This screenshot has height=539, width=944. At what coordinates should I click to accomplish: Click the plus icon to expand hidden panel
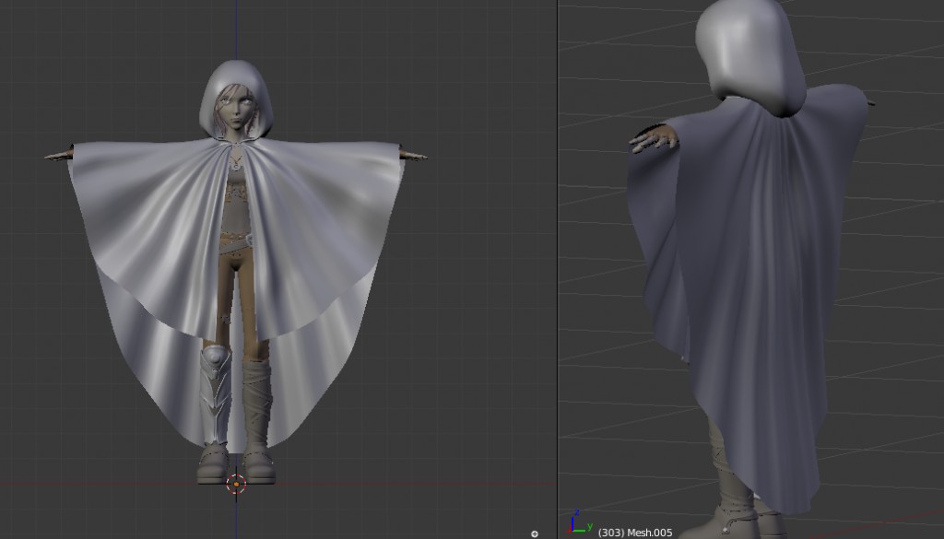tap(535, 533)
